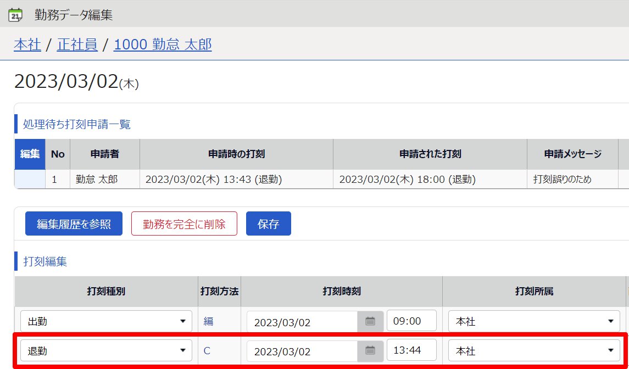Click the 編集履歴を参照 button

point(74,223)
